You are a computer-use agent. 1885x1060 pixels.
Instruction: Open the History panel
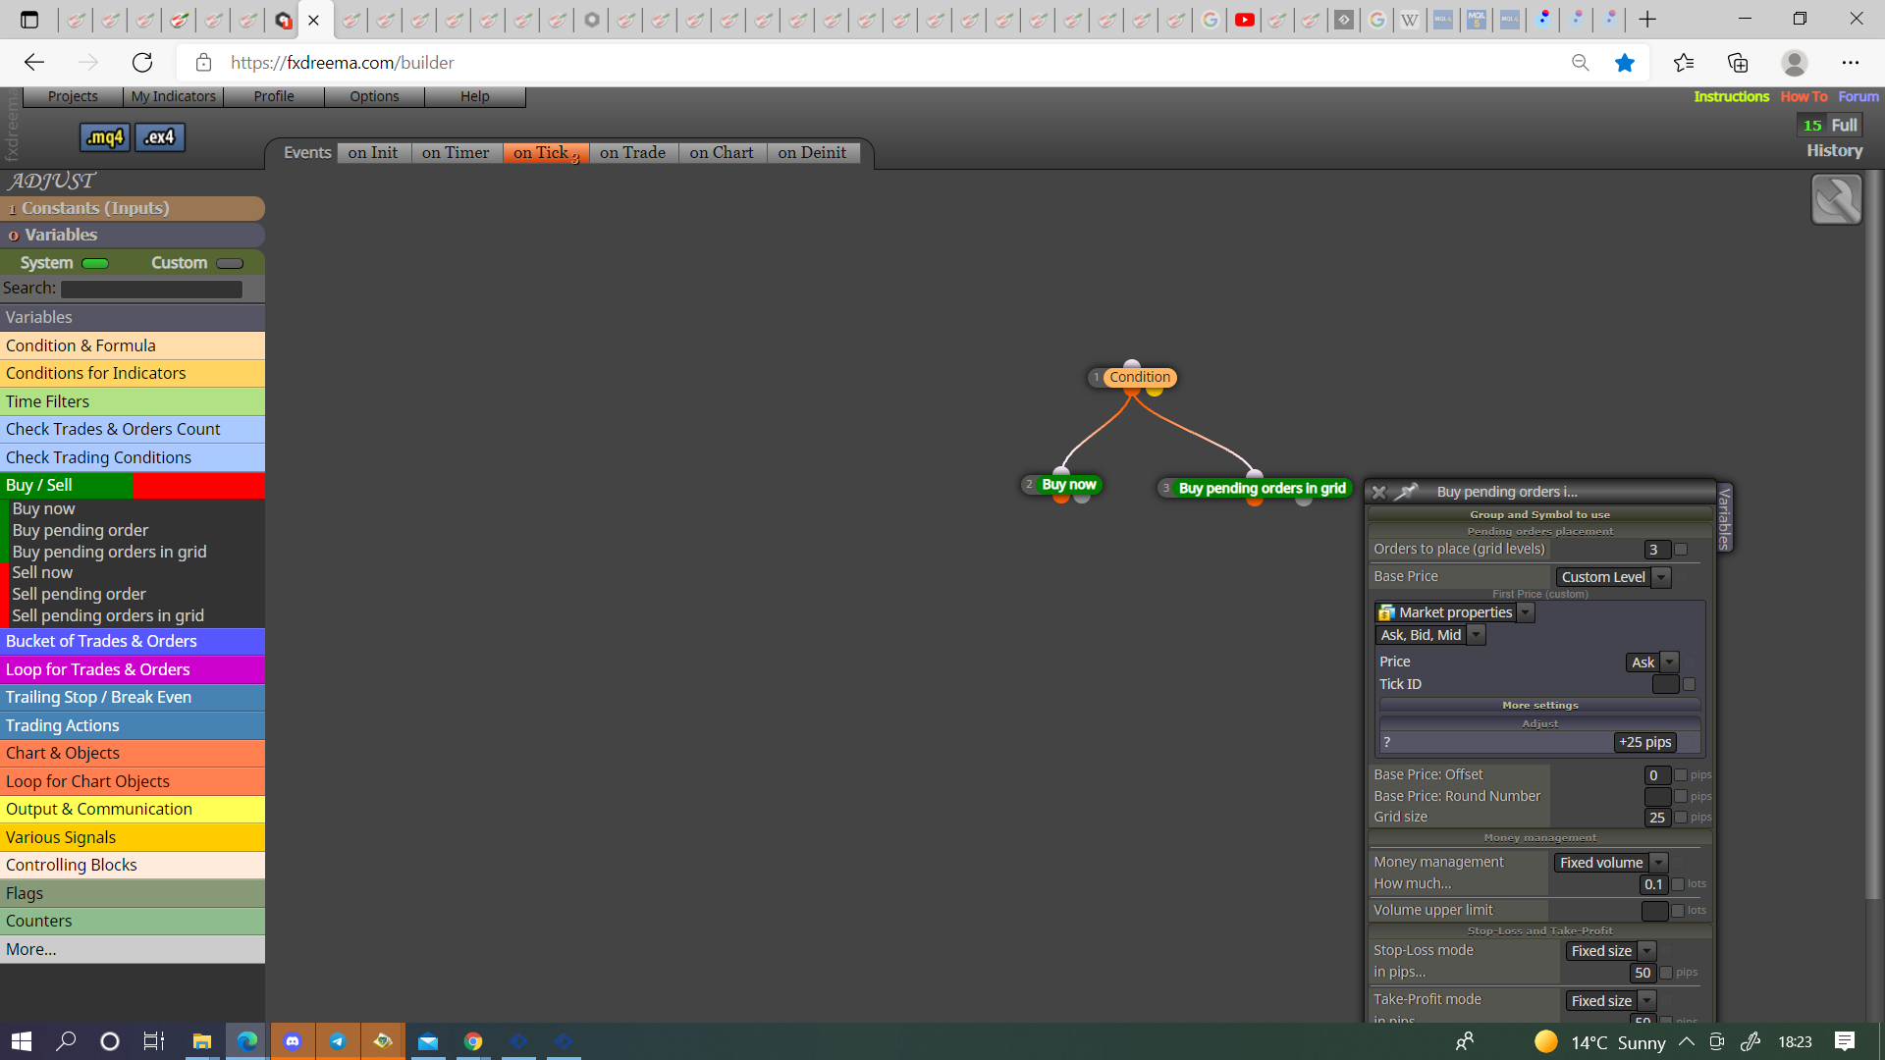[x=1834, y=151]
